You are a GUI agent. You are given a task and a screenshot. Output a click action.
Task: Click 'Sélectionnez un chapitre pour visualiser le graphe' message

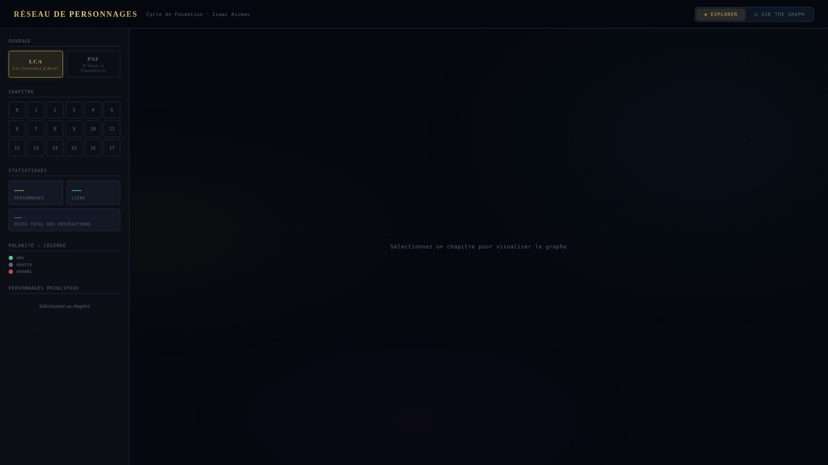[x=479, y=247]
